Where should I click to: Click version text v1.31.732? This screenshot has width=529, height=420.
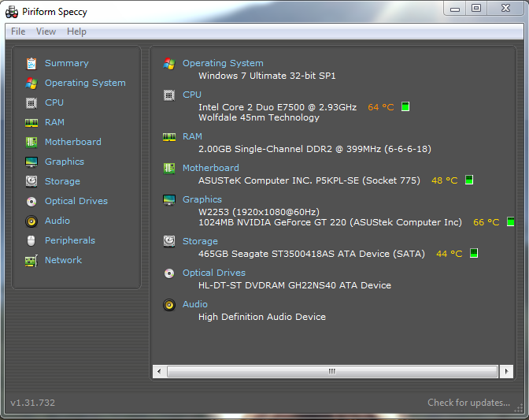[33, 403]
